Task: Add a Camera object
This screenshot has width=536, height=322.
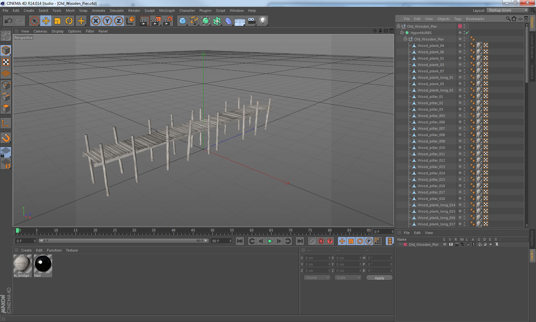Action: tap(251, 21)
